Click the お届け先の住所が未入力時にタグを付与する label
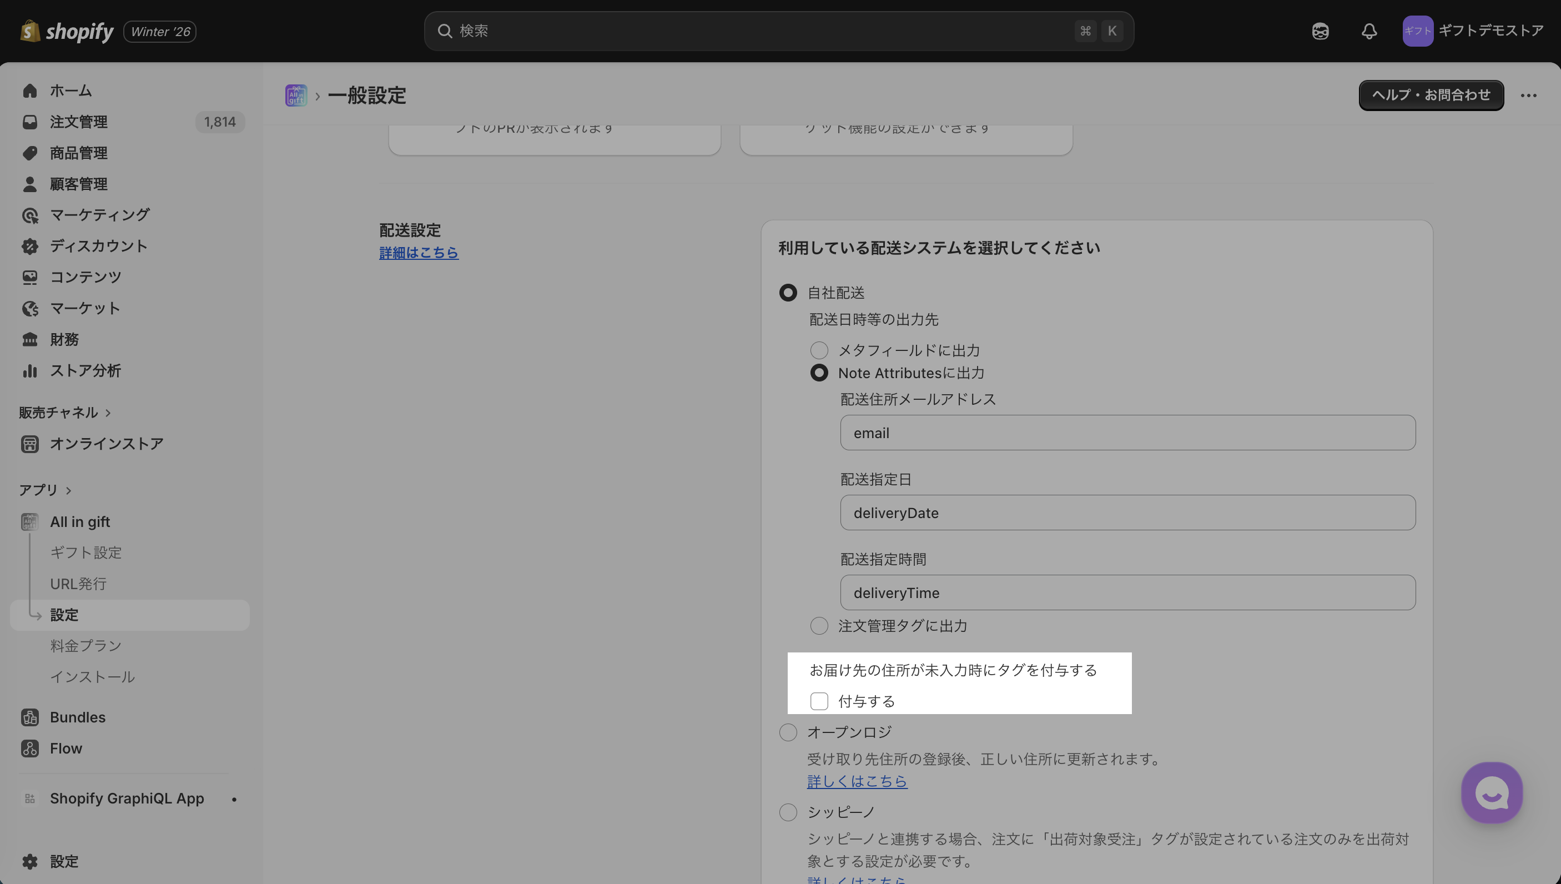 tap(954, 670)
